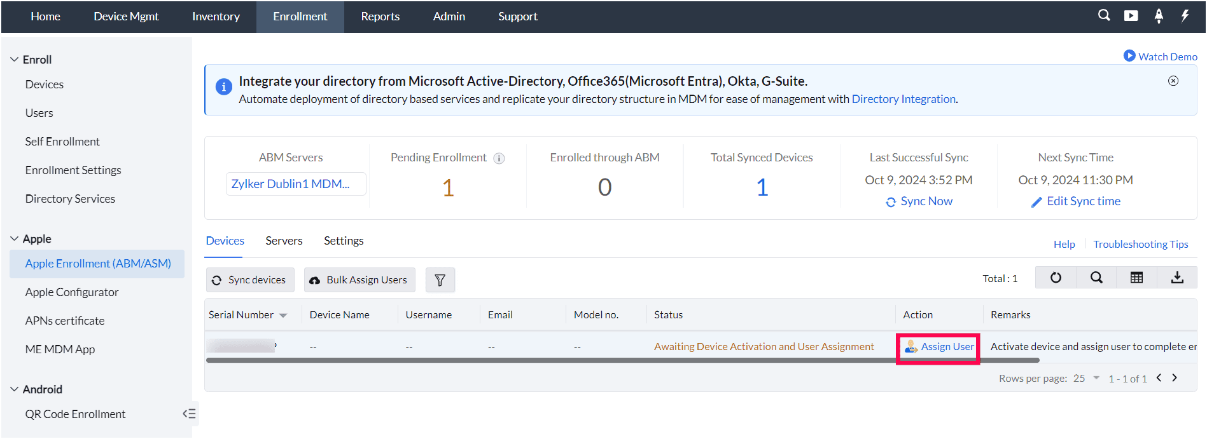
Task: Click Assign User for the device
Action: 939,347
